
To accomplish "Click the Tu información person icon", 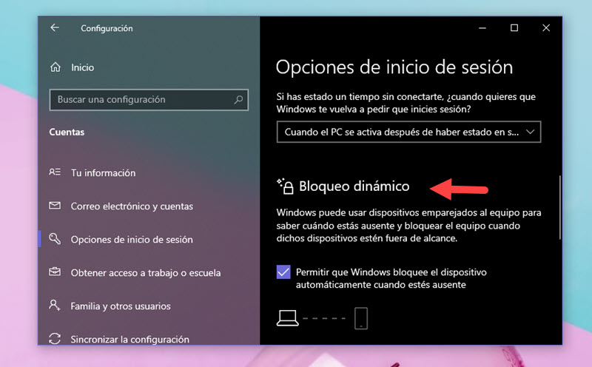I will pos(55,172).
